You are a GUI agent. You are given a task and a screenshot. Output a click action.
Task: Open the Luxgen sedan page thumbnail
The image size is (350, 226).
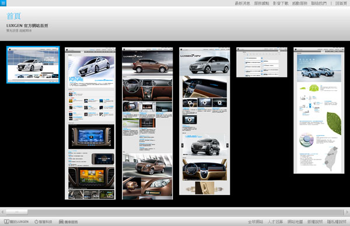pos(90,123)
